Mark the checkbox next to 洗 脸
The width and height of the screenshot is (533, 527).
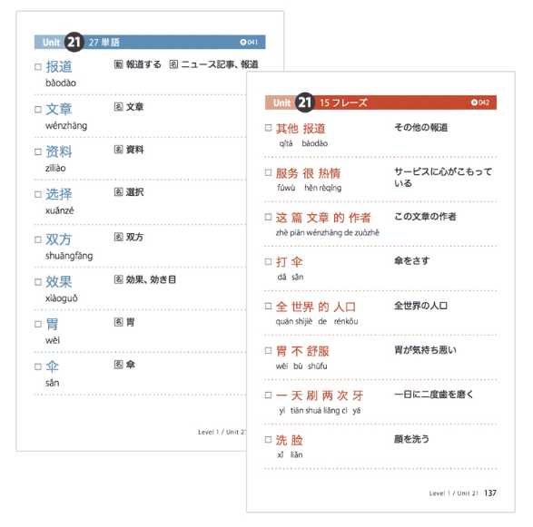(269, 440)
